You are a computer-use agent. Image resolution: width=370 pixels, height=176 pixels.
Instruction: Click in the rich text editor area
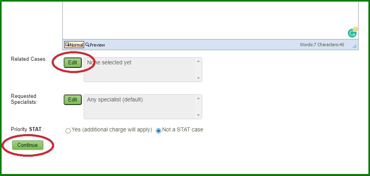tap(210, 20)
